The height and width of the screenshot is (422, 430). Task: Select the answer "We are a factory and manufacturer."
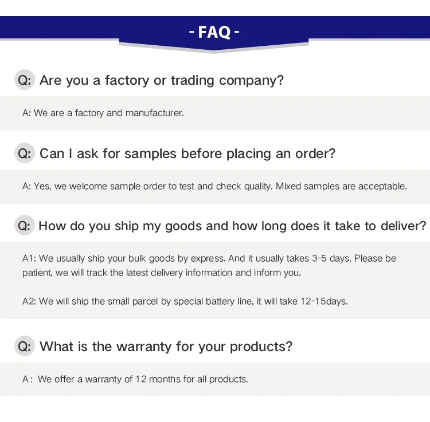[103, 113]
